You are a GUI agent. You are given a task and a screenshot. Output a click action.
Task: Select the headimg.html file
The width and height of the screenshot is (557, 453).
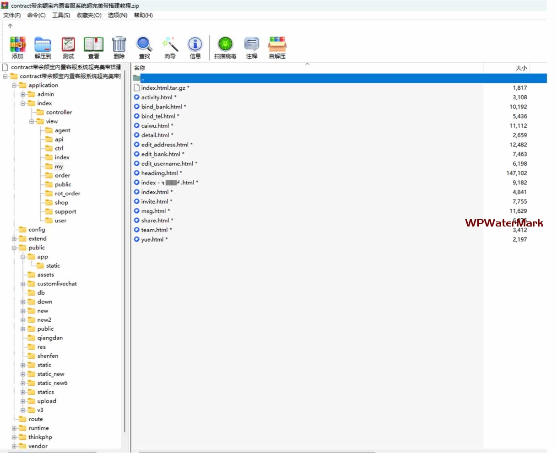pyautogui.click(x=159, y=173)
